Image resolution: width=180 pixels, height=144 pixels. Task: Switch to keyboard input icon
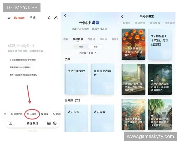pyautogui.click(x=10, y=123)
